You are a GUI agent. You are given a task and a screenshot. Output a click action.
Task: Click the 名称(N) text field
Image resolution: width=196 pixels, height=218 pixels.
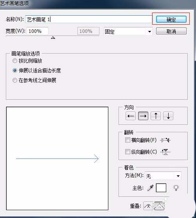click(88, 19)
